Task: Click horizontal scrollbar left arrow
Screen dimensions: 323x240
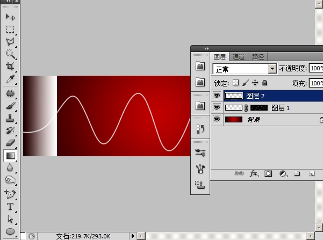Action: coord(141,236)
